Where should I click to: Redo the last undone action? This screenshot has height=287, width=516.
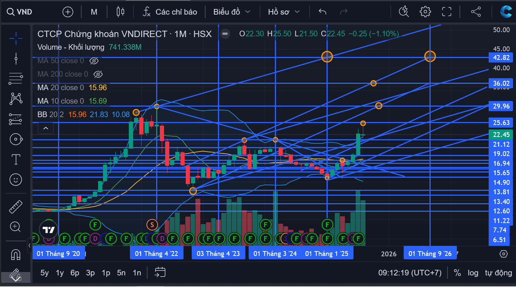[343, 12]
